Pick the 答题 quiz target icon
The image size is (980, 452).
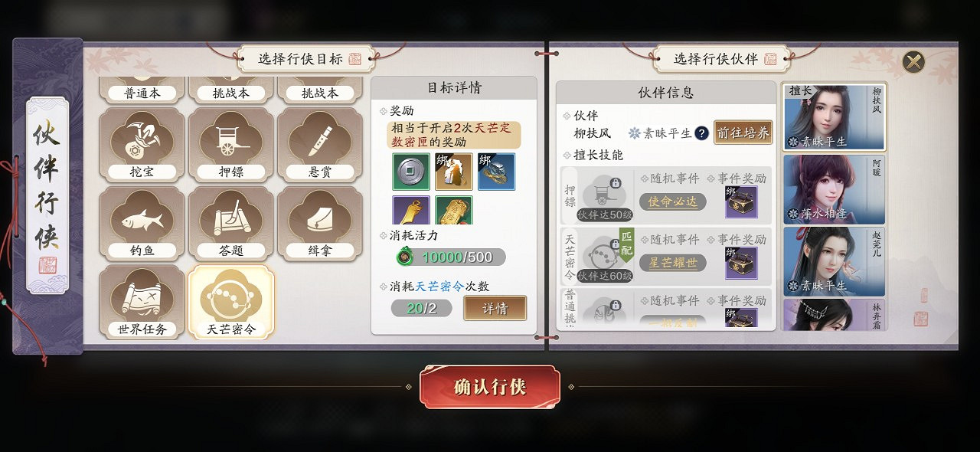(230, 224)
